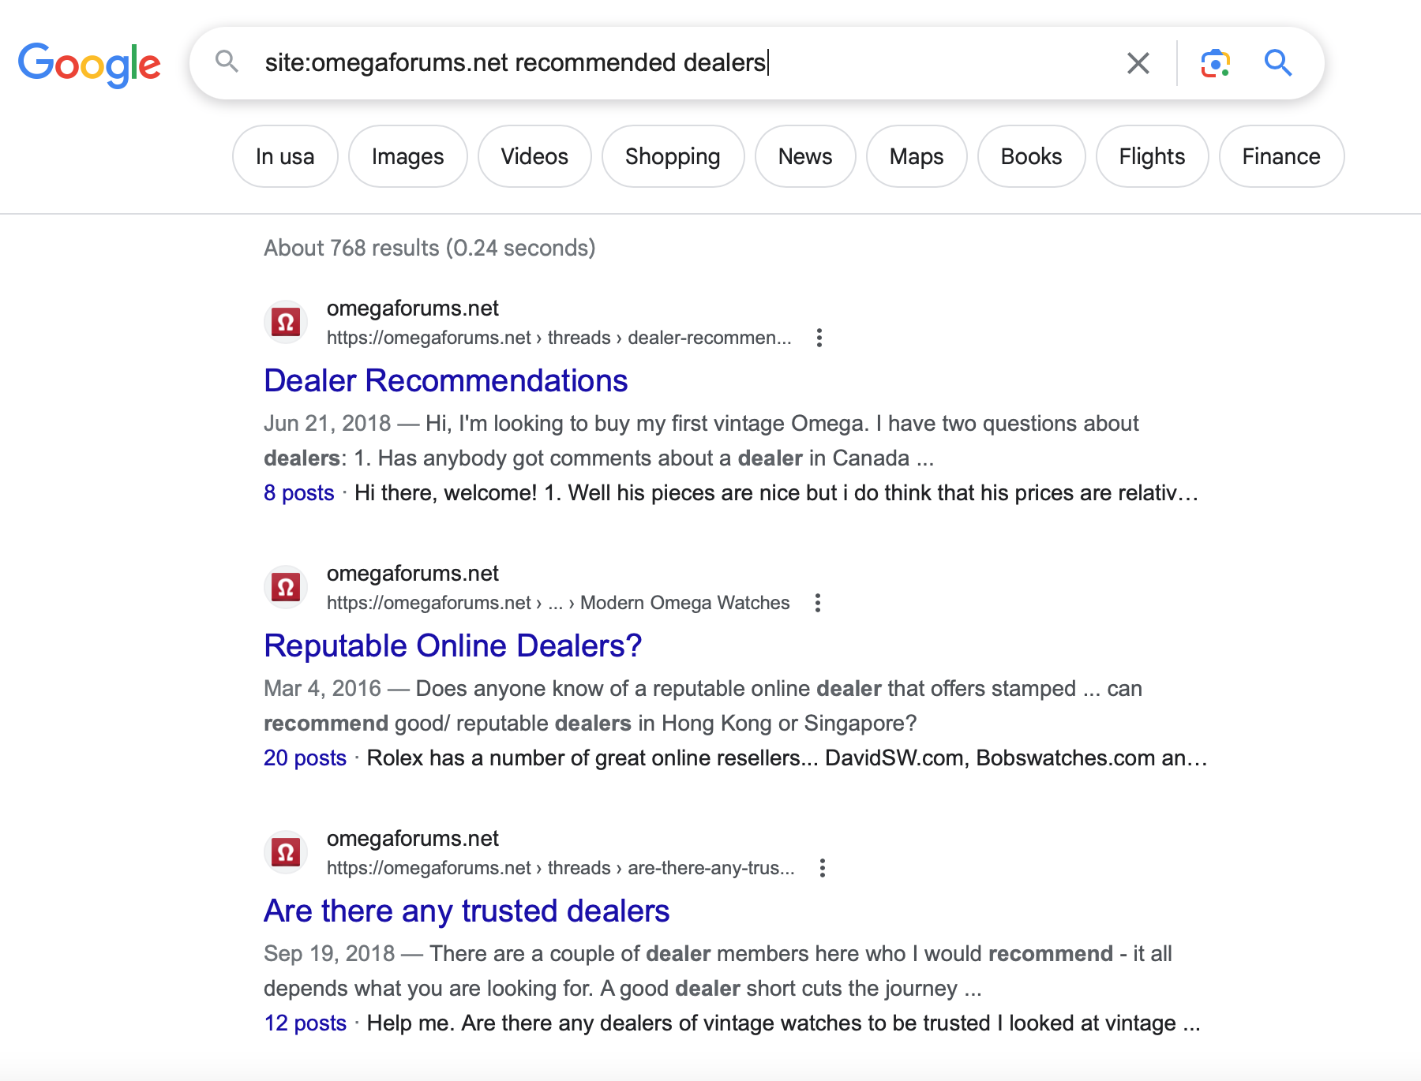Clear the search box with X icon
Screen dimensions: 1421x1081
tap(1138, 63)
